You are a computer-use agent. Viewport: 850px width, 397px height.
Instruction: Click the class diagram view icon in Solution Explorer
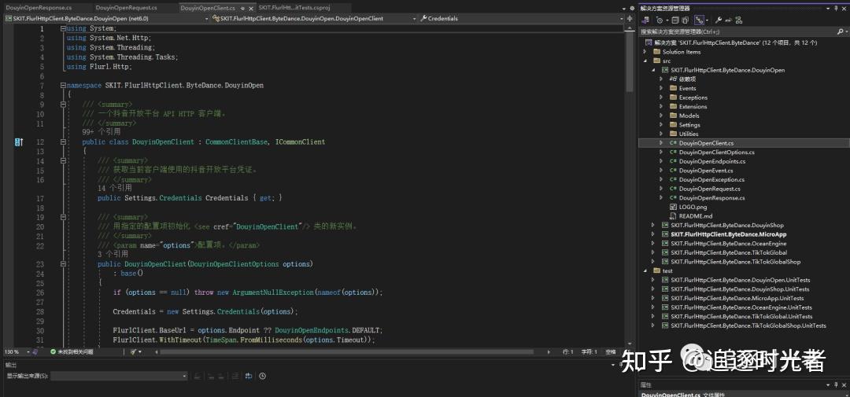click(x=739, y=20)
